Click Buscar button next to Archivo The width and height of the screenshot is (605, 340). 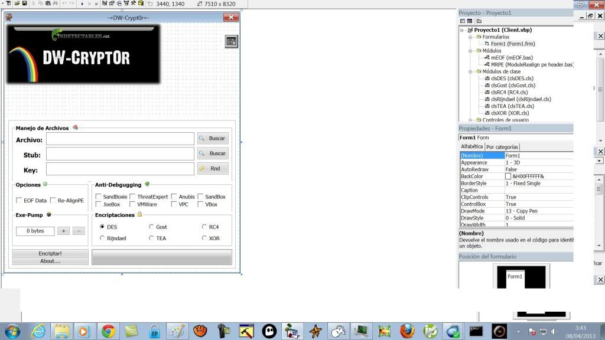tap(213, 138)
